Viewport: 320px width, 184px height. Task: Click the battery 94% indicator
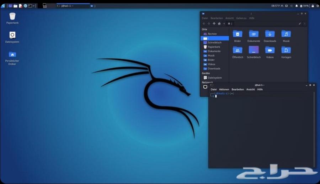point(304,6)
